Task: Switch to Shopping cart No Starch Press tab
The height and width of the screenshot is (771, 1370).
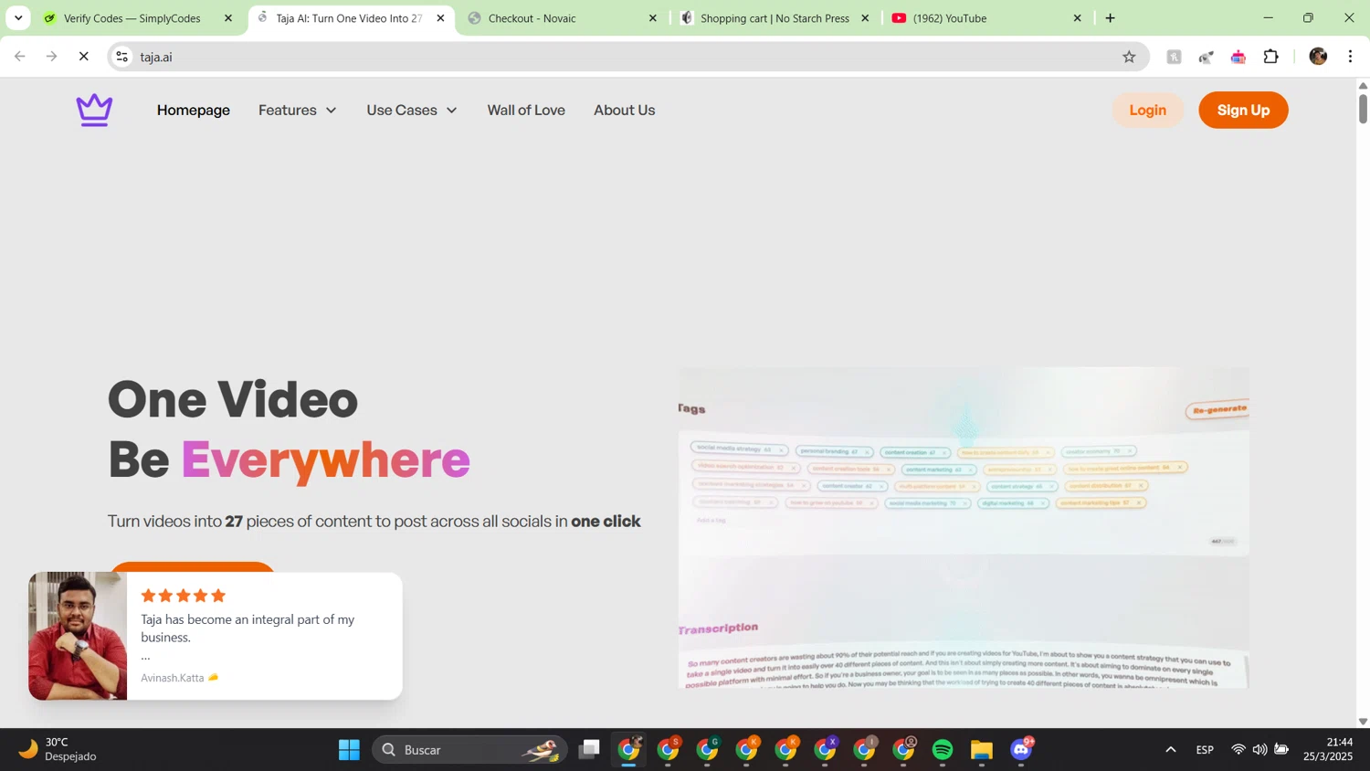Action: (775, 18)
